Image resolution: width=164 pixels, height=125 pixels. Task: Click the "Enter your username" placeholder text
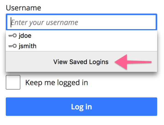point(45,22)
